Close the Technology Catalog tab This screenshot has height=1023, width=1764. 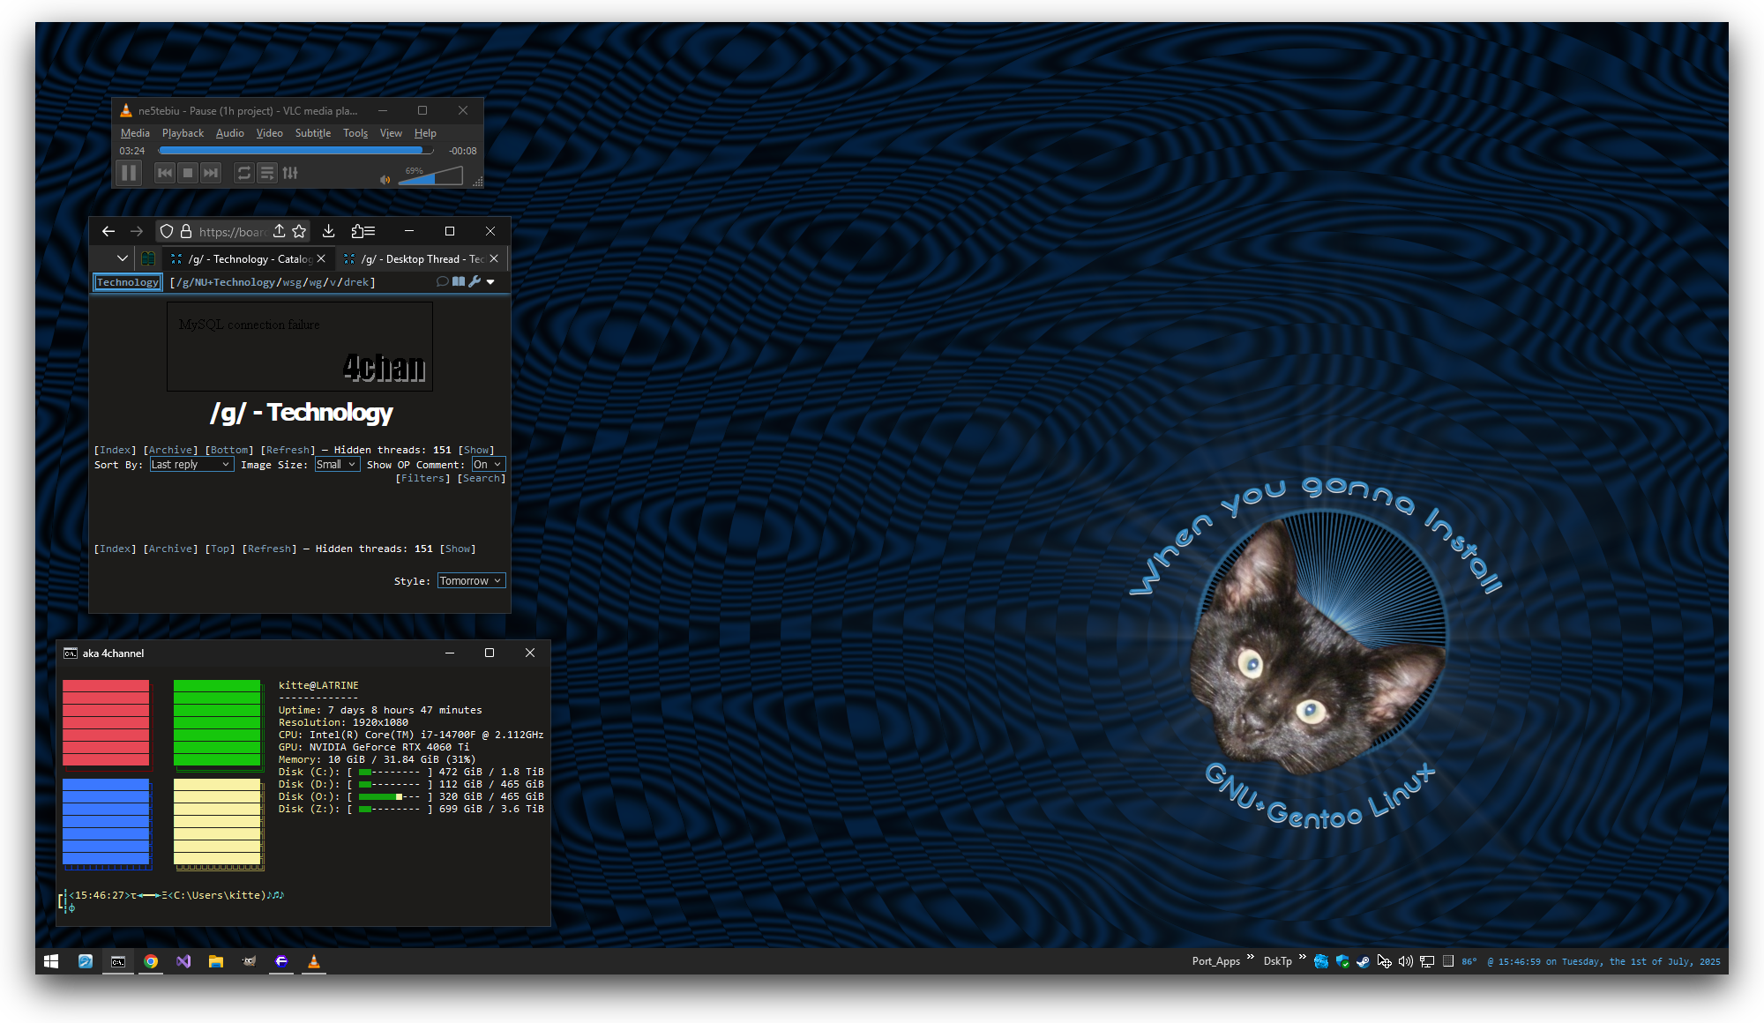pos(321,258)
